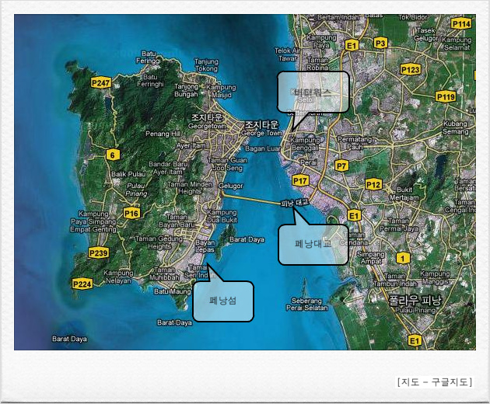Click the P224 road shield
The width and height of the screenshot is (490, 404).
coord(82,284)
